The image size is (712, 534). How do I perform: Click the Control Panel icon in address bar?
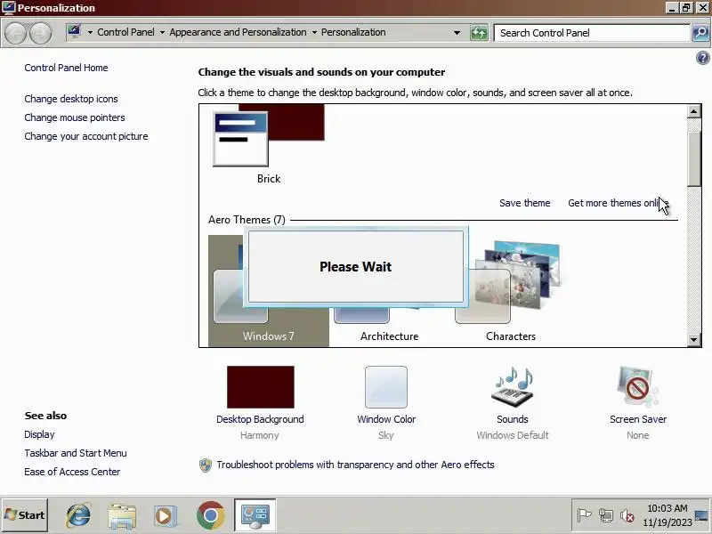click(74, 32)
